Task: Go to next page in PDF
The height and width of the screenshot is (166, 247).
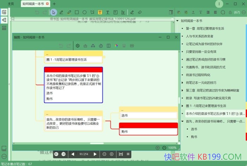Action: [x=95, y=154]
